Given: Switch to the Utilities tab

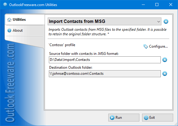Looking at the screenshot, I should [25, 20].
